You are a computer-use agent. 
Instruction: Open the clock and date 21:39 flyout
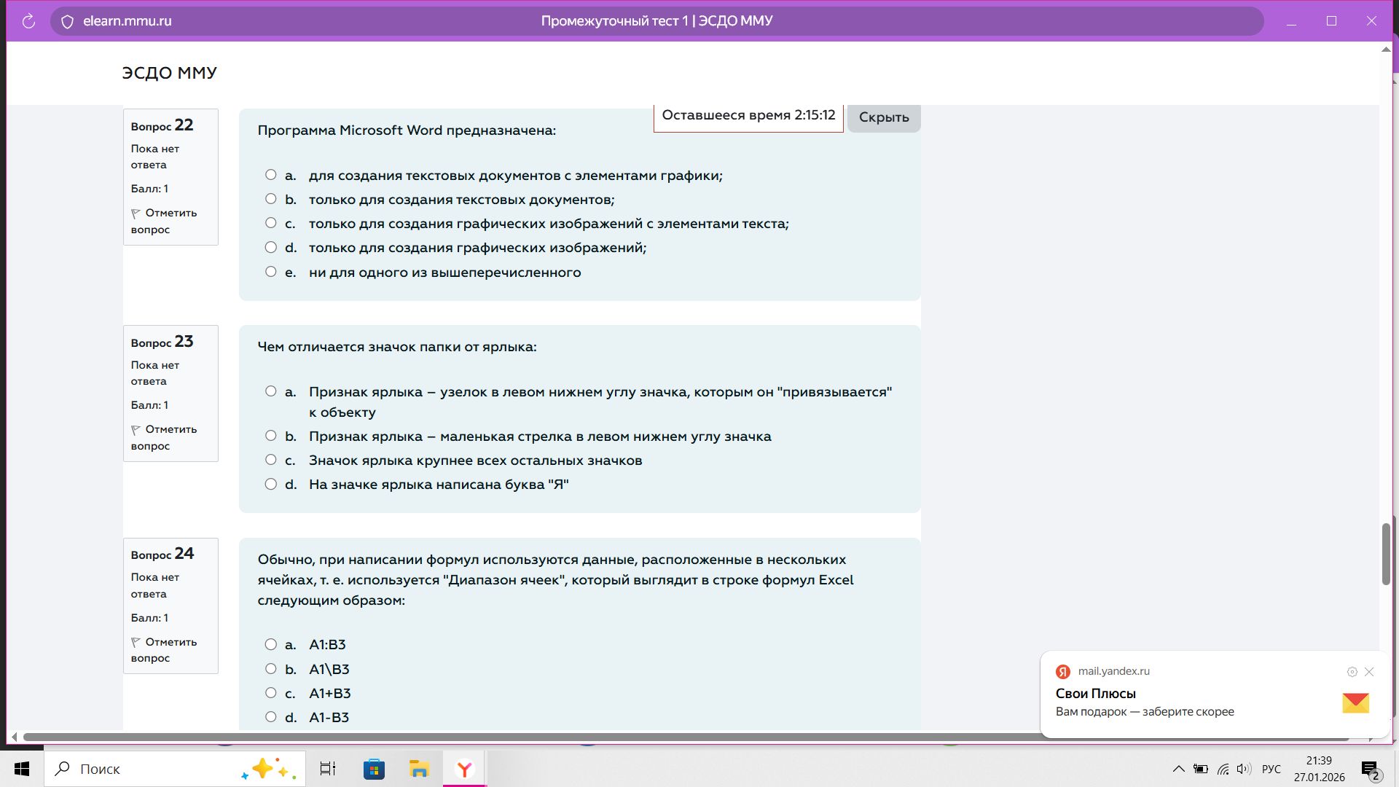click(x=1319, y=769)
